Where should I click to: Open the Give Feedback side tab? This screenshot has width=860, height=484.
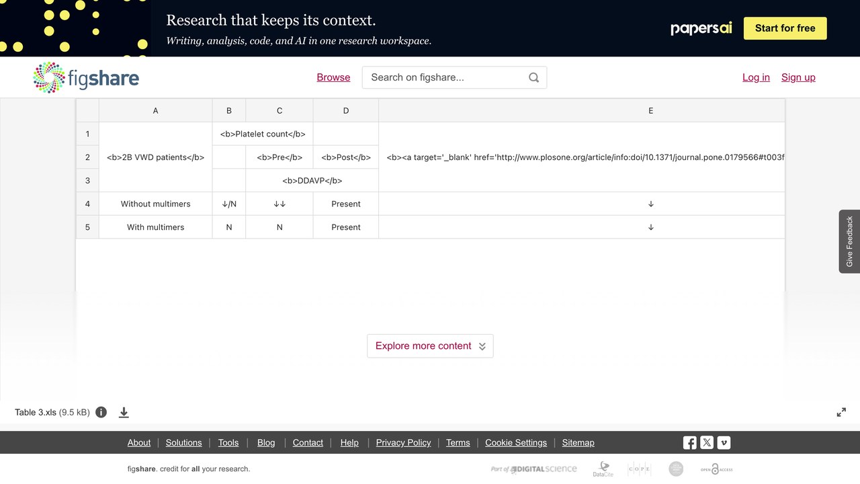849,241
